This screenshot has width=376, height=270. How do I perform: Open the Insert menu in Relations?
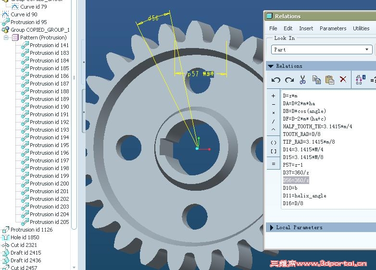tap(306, 28)
